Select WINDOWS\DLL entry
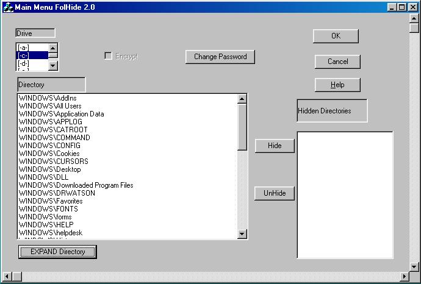The image size is (421, 284). 128,177
